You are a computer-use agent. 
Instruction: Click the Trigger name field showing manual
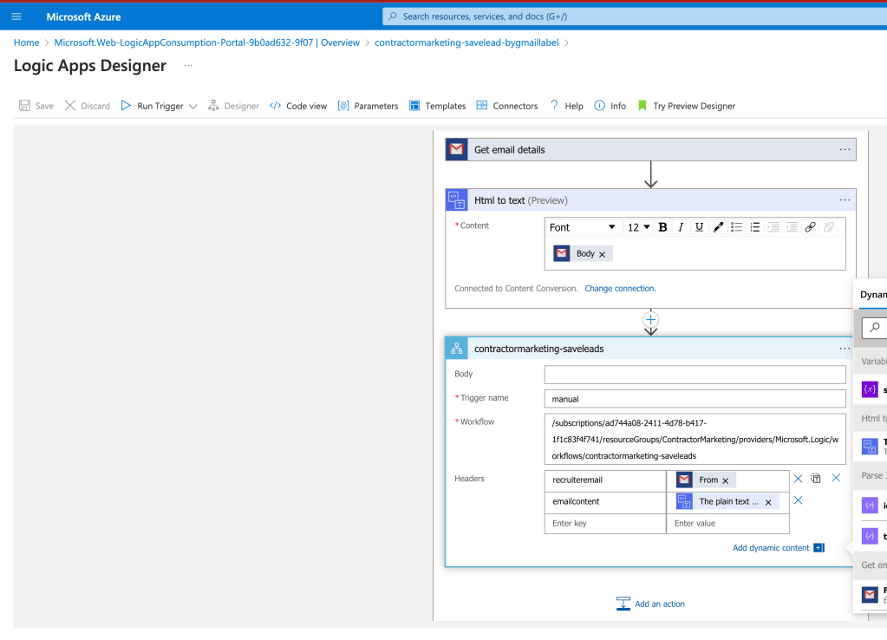[x=695, y=399]
